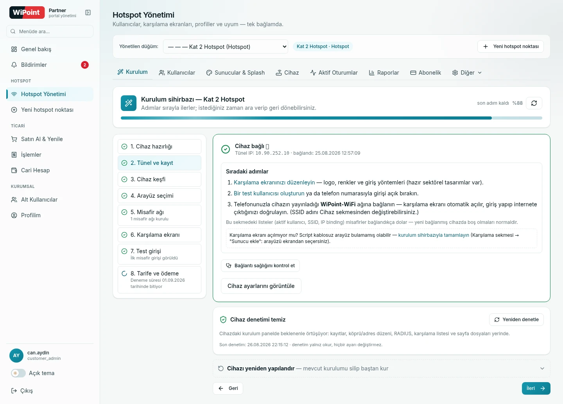Focus the Menüde ara search field
The image size is (563, 404).
50,31
